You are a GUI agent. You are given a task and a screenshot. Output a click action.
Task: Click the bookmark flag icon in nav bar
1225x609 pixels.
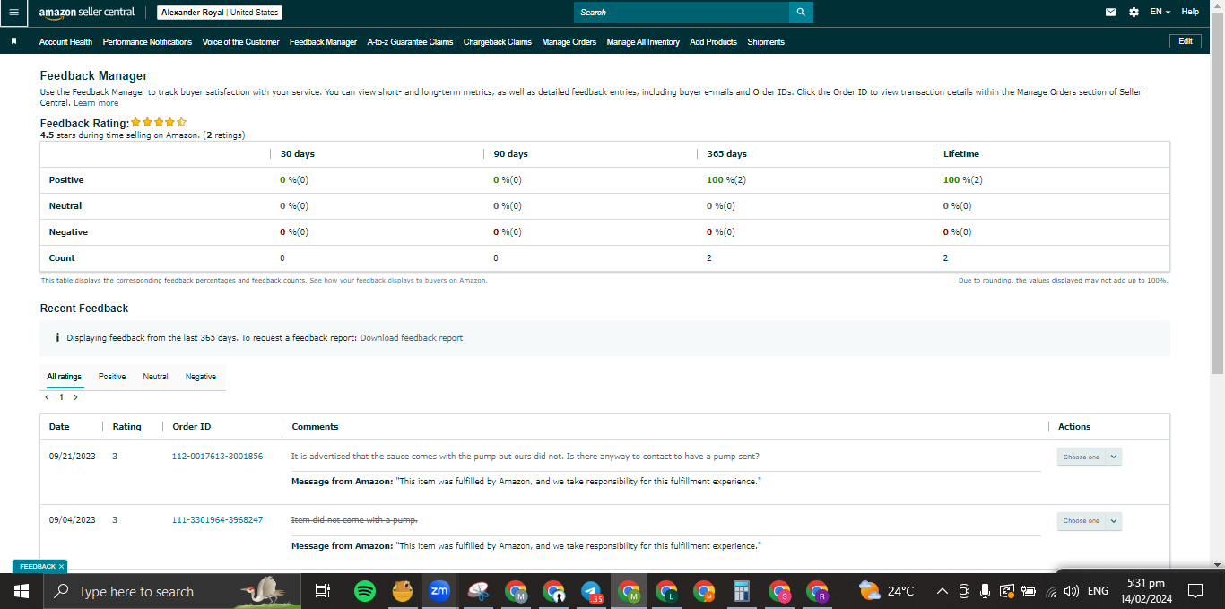[13, 41]
